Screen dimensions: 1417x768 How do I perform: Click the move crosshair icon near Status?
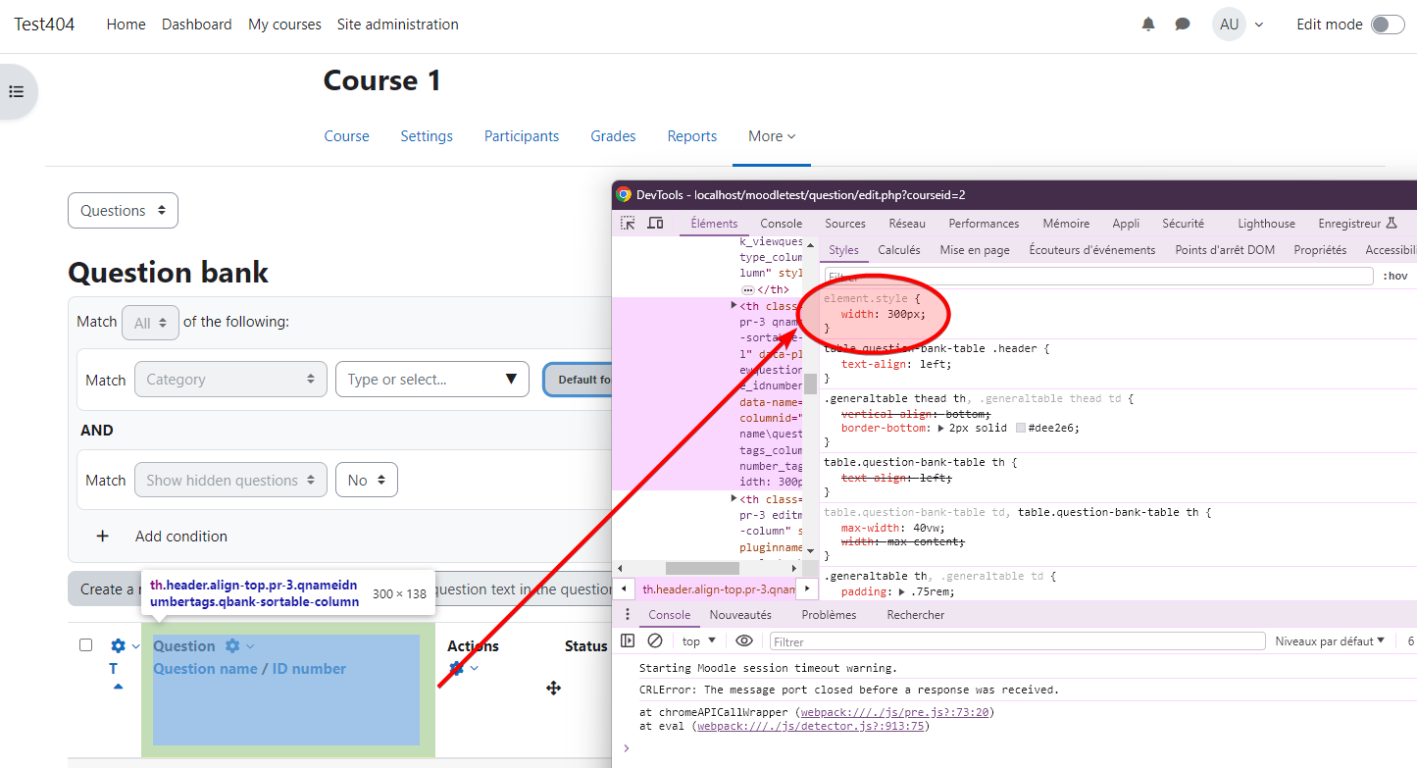pos(553,689)
